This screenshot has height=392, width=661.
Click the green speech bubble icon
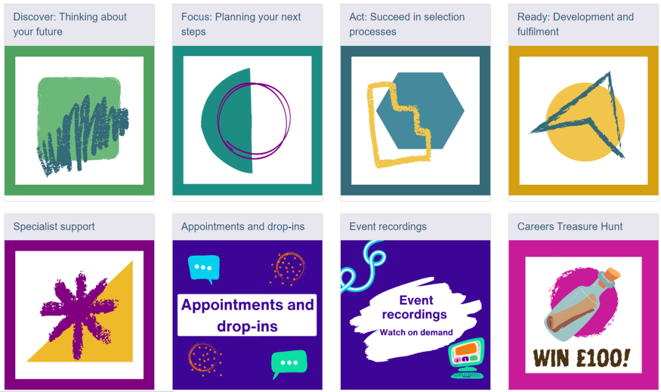(x=289, y=364)
